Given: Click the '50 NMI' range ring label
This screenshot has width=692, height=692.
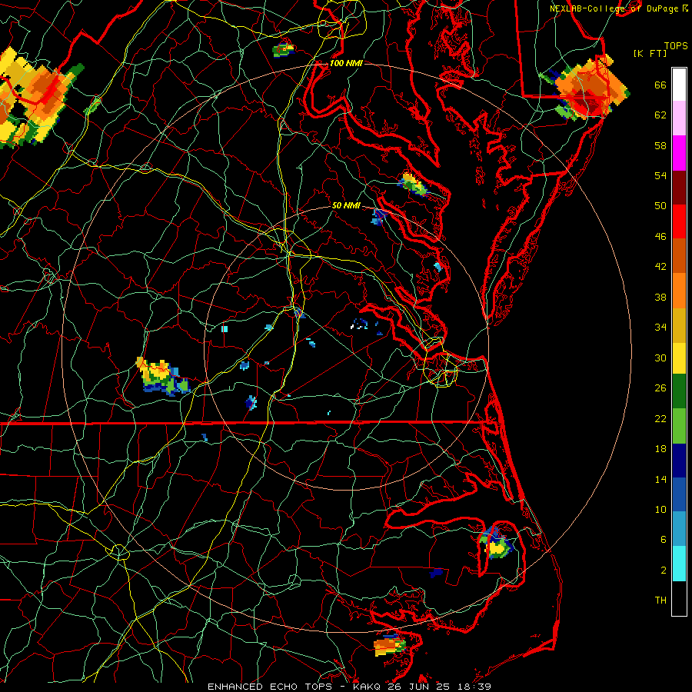Looking at the screenshot, I should click(346, 205).
